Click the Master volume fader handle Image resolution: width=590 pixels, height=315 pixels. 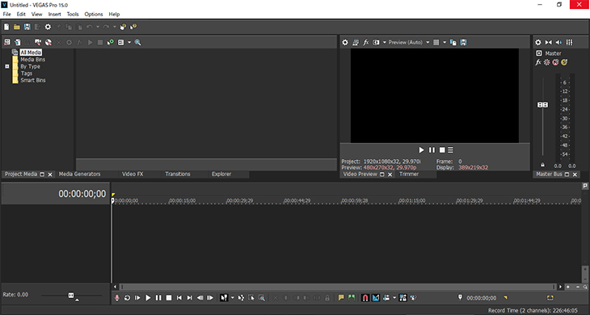pyautogui.click(x=542, y=105)
